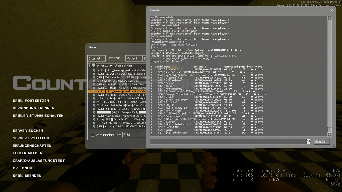Select [GER] e.Rowdyz 24/7 DUST2 ONLY server
Viewport: 342px width, 192px height.
[117, 126]
